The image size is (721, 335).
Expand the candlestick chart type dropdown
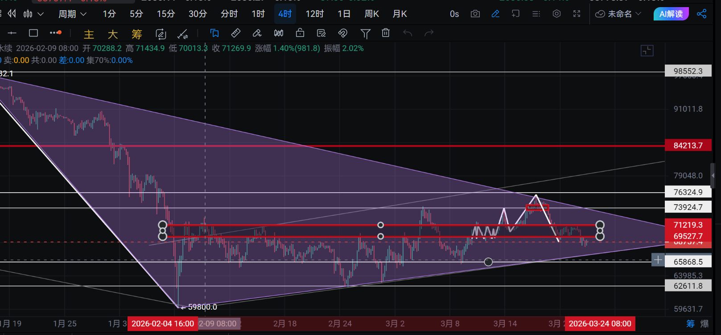click(33, 14)
